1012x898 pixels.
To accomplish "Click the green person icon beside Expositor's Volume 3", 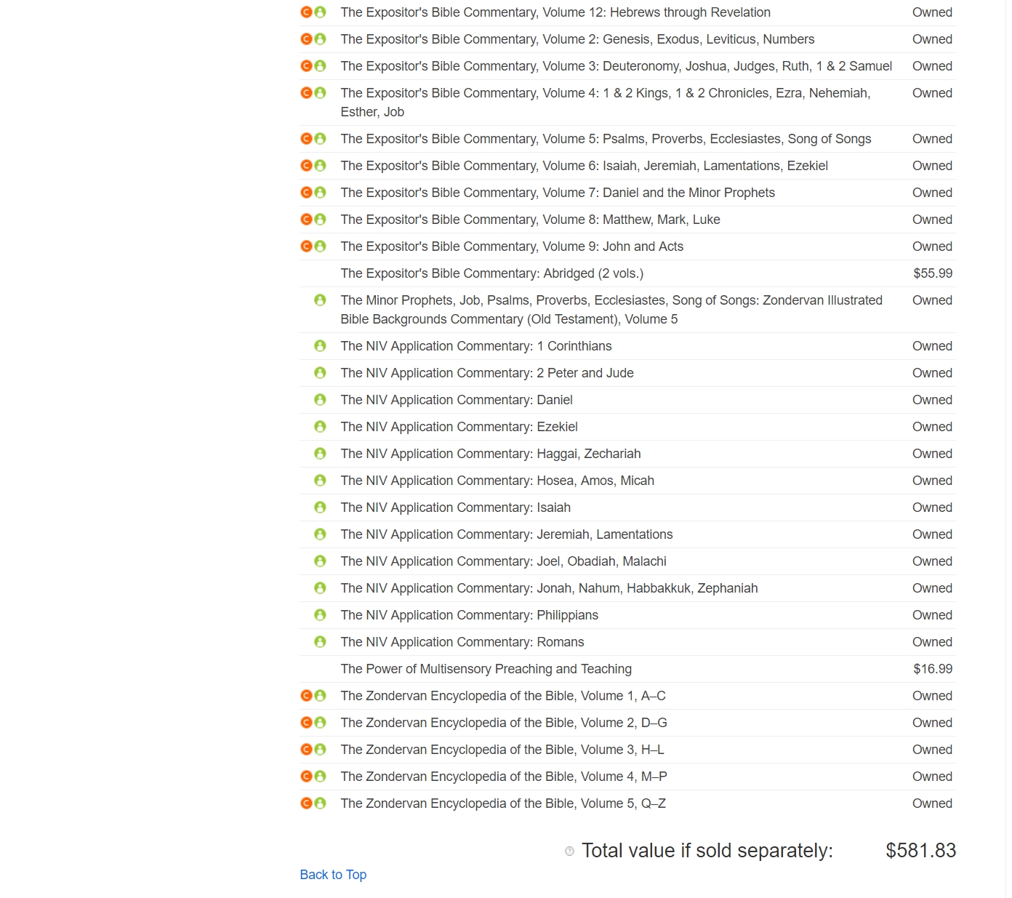I will (320, 66).
